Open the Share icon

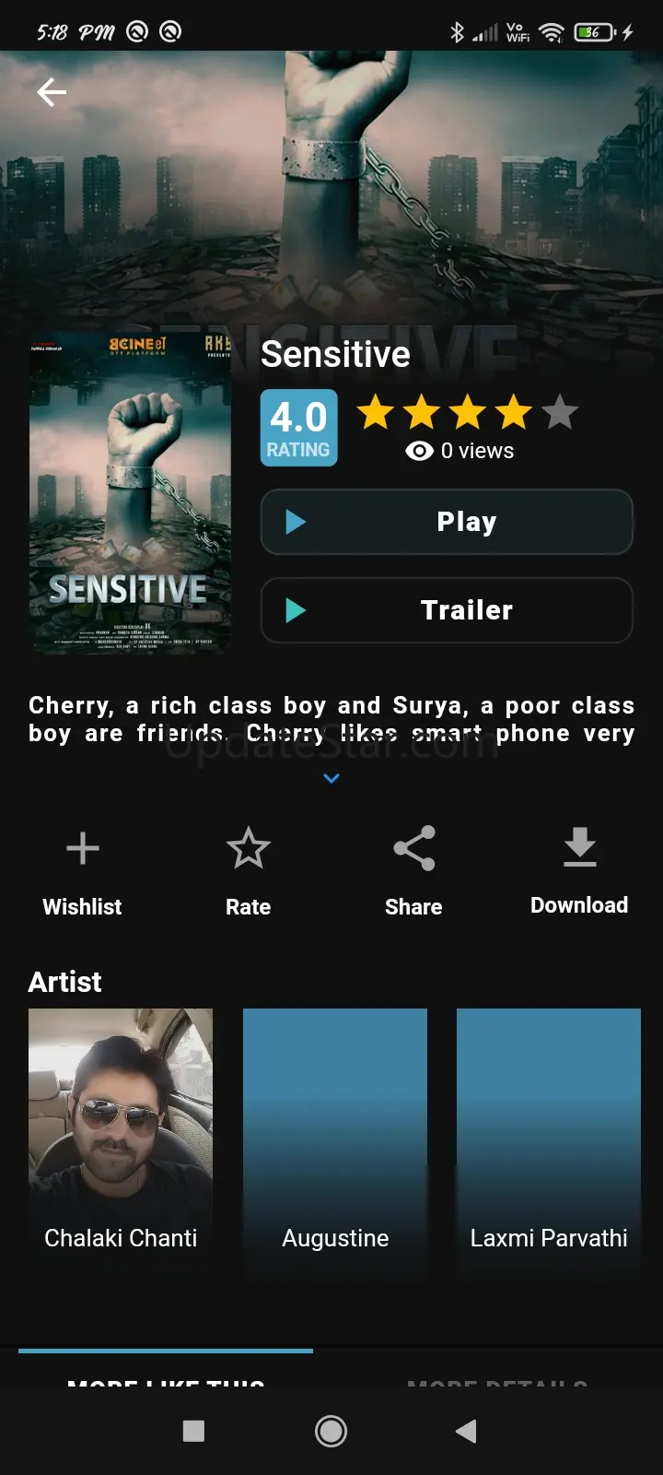(414, 848)
